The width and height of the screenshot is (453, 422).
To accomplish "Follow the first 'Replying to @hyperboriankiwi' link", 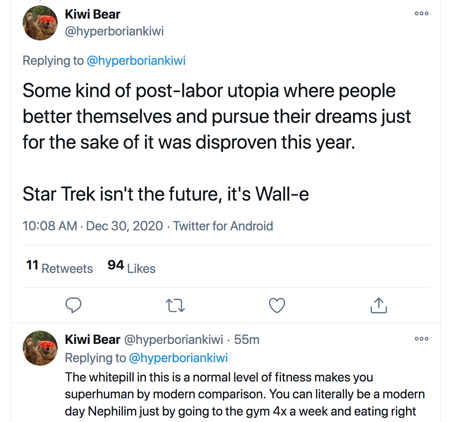I will click(136, 61).
